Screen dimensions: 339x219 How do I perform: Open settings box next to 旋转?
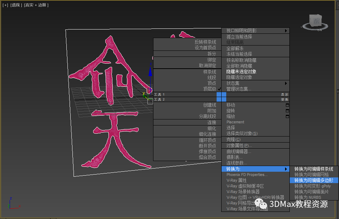pos(287,111)
